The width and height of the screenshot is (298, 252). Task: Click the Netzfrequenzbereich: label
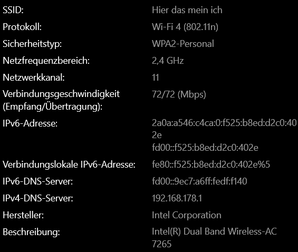tap(46, 61)
